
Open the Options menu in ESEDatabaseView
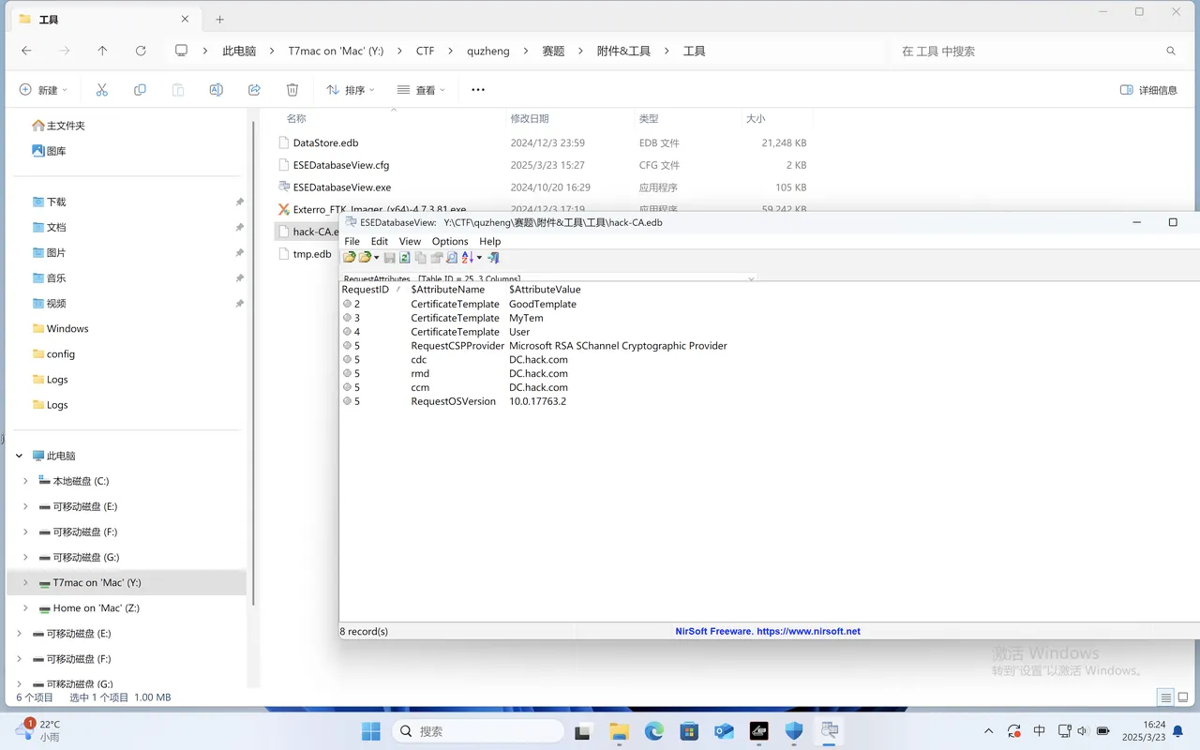coord(450,241)
